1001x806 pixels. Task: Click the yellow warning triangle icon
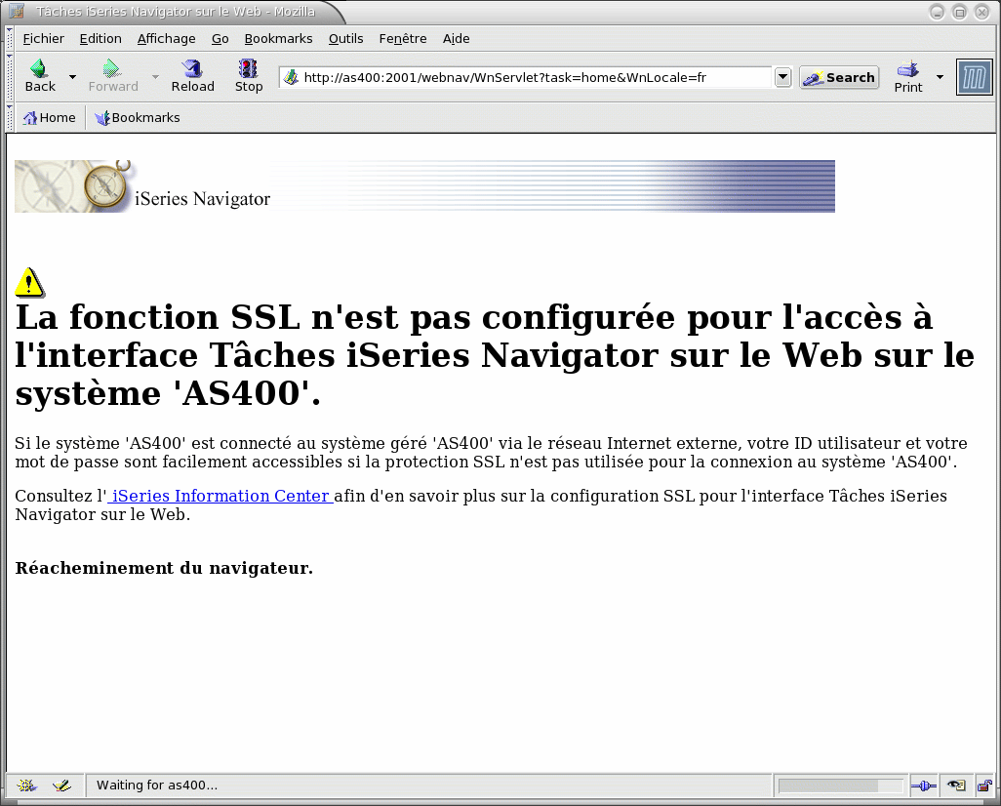(29, 282)
